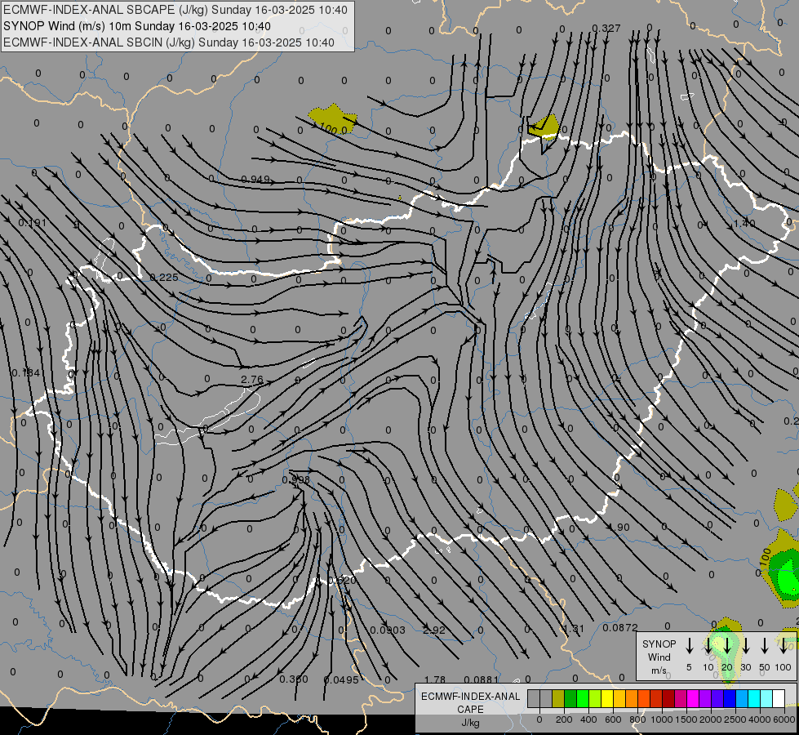
Task: Click the 1500 tick label on CAPE scale
Action: (x=686, y=719)
